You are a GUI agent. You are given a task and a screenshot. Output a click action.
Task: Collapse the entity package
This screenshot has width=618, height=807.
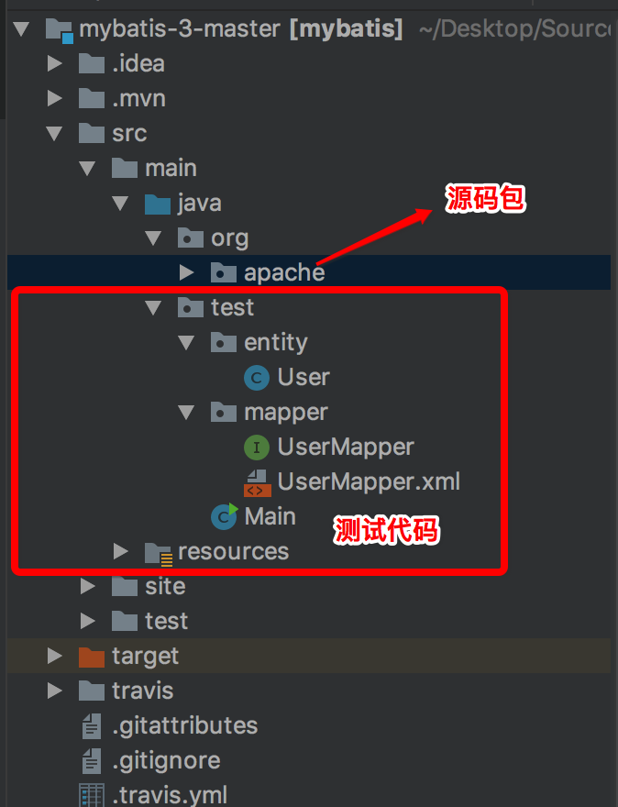(187, 342)
